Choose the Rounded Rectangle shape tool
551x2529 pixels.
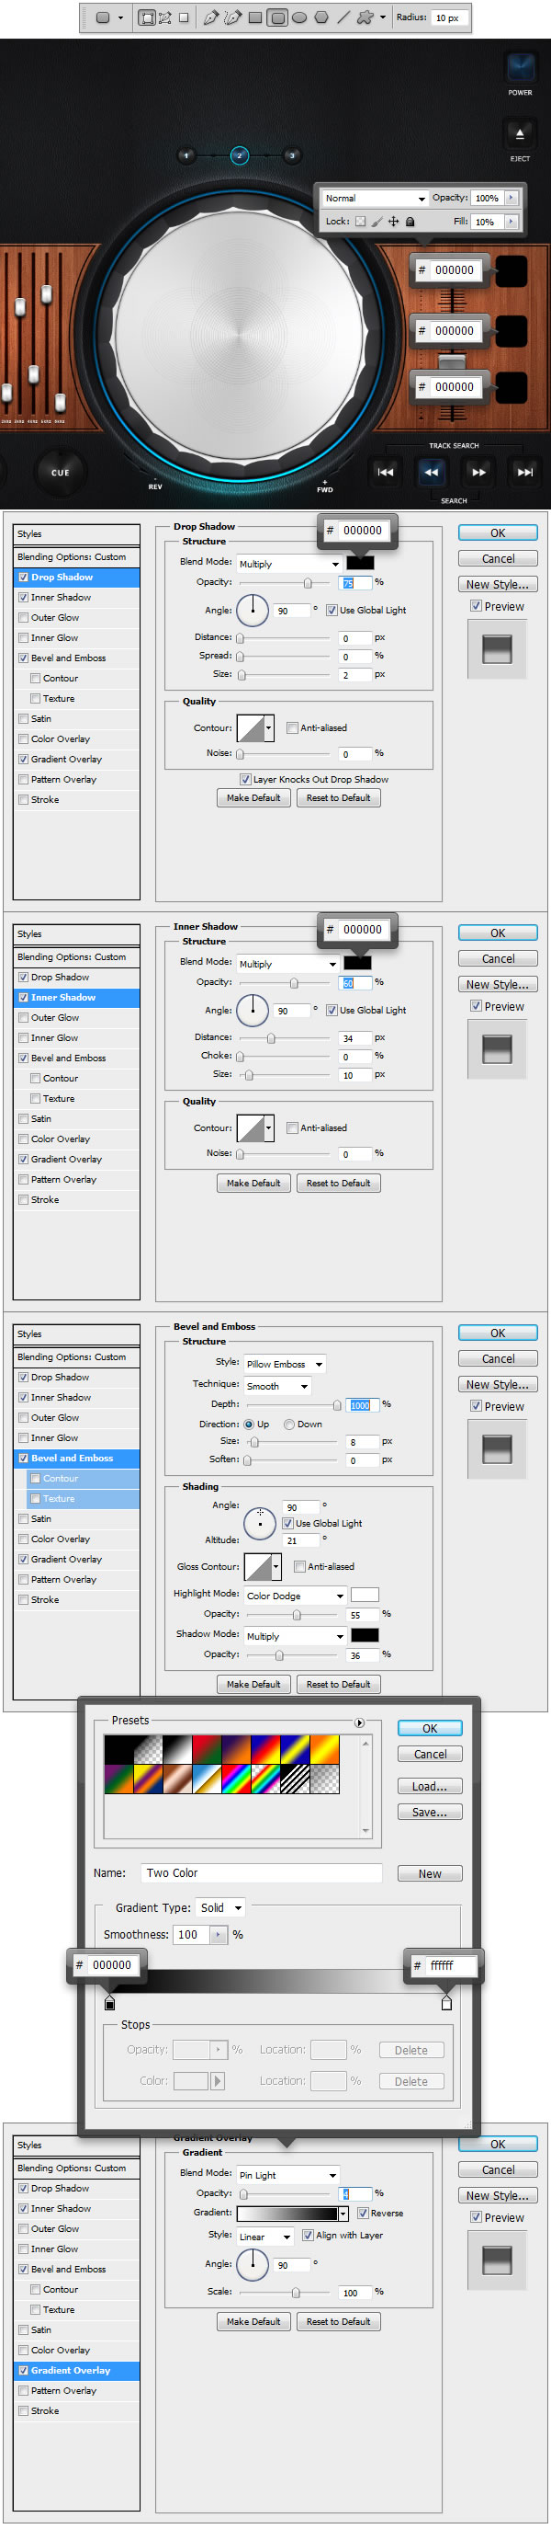click(x=277, y=17)
